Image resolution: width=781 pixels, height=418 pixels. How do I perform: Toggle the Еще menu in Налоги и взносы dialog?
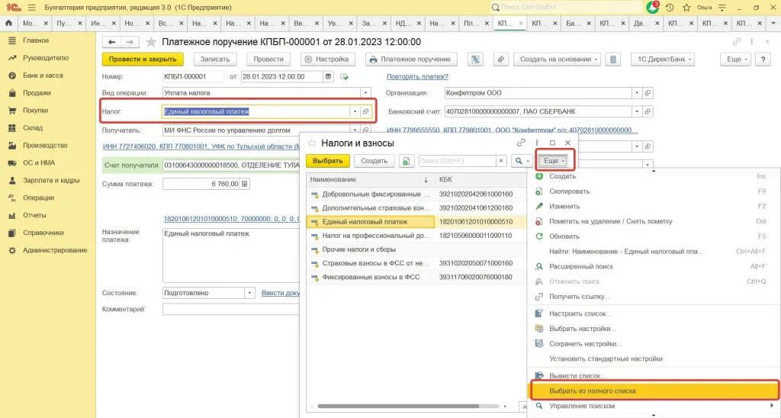click(x=554, y=161)
